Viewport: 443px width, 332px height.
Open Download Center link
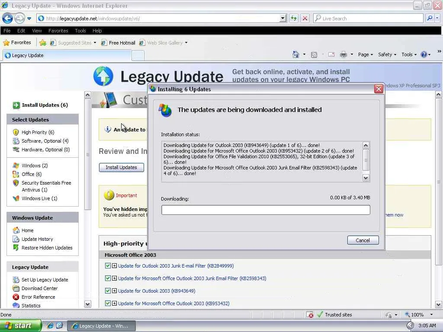(39, 288)
